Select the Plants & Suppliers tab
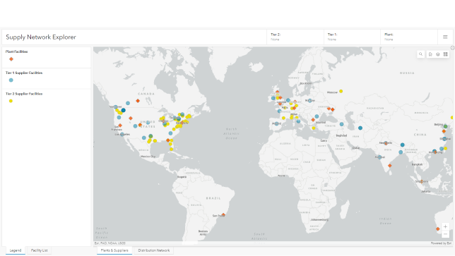The height and width of the screenshot is (256, 455). (x=114, y=250)
